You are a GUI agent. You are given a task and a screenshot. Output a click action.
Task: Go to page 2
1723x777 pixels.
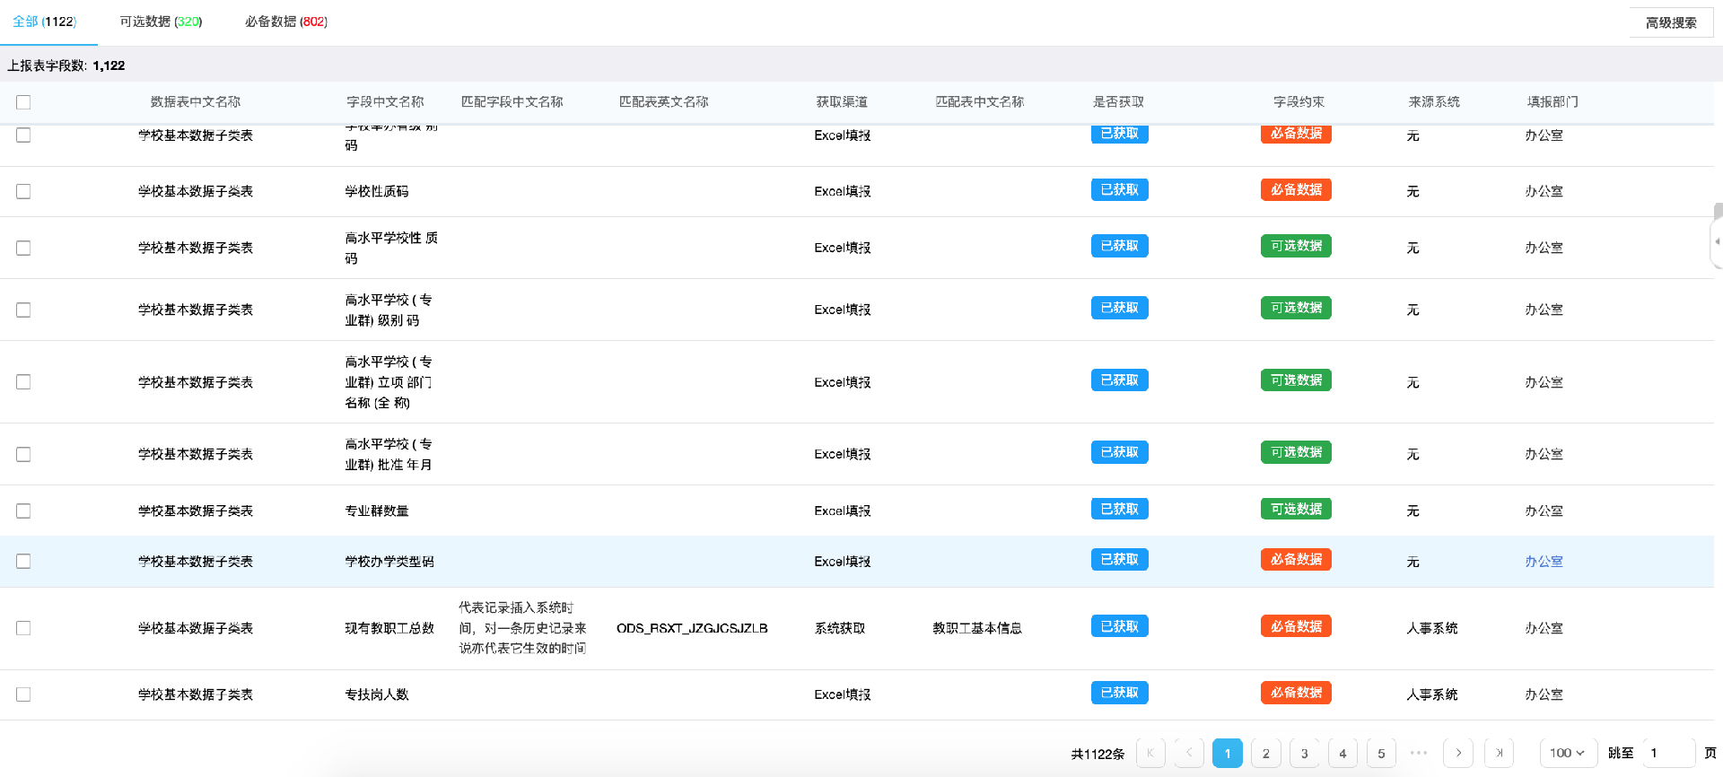tap(1266, 753)
